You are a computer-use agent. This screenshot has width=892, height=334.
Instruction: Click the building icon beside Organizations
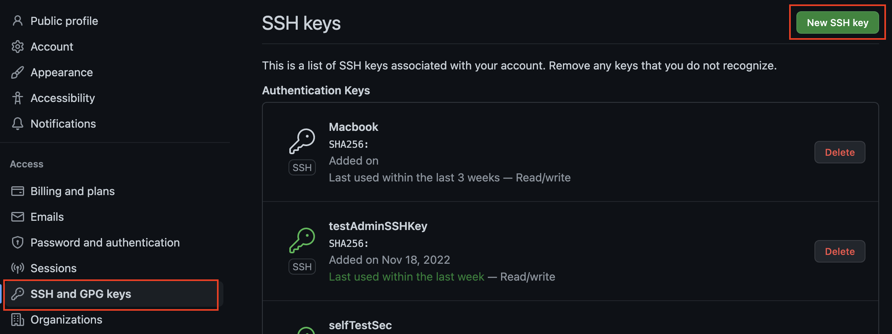[x=18, y=320]
